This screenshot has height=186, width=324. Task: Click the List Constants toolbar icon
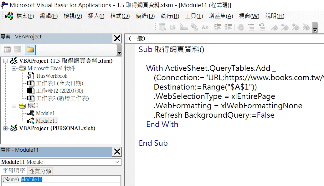pos(173,27)
